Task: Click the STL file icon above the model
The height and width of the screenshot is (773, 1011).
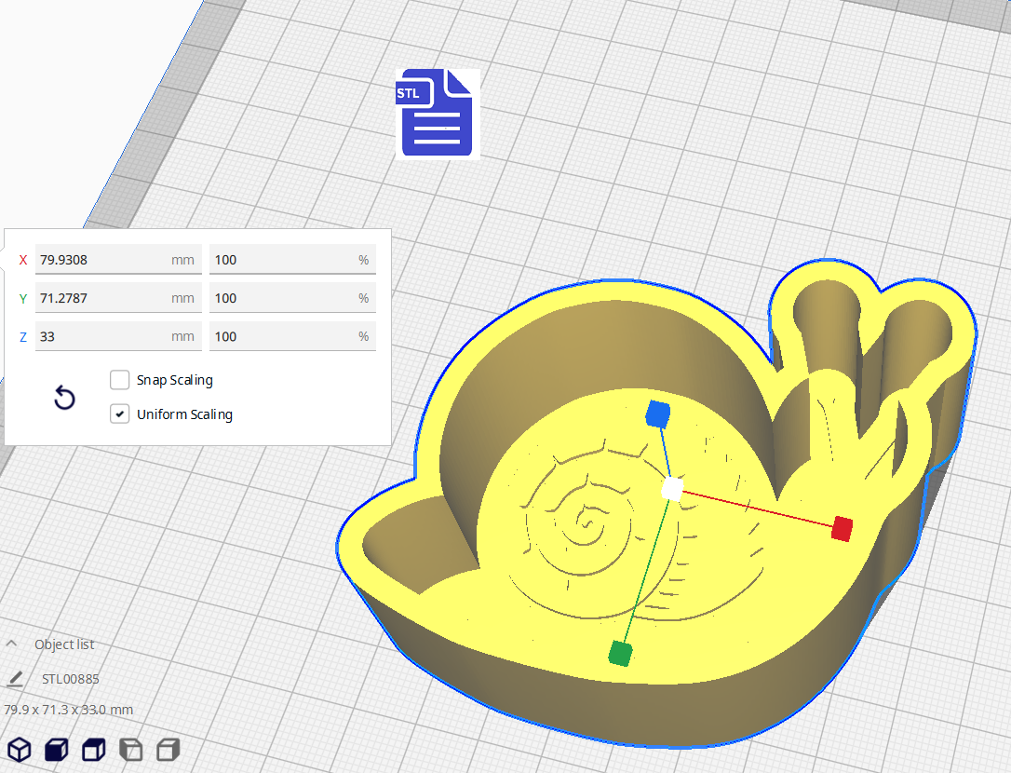Action: [x=437, y=114]
